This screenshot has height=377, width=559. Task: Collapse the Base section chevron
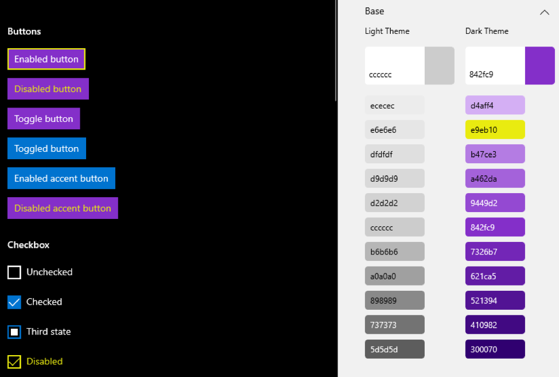(x=545, y=13)
